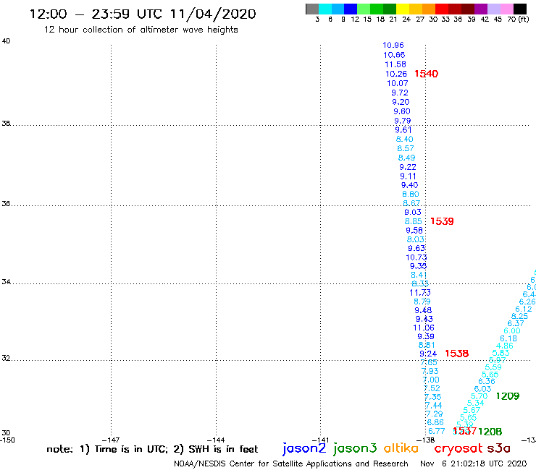
Task: Click the wave height value 9.20
Action: (x=401, y=102)
